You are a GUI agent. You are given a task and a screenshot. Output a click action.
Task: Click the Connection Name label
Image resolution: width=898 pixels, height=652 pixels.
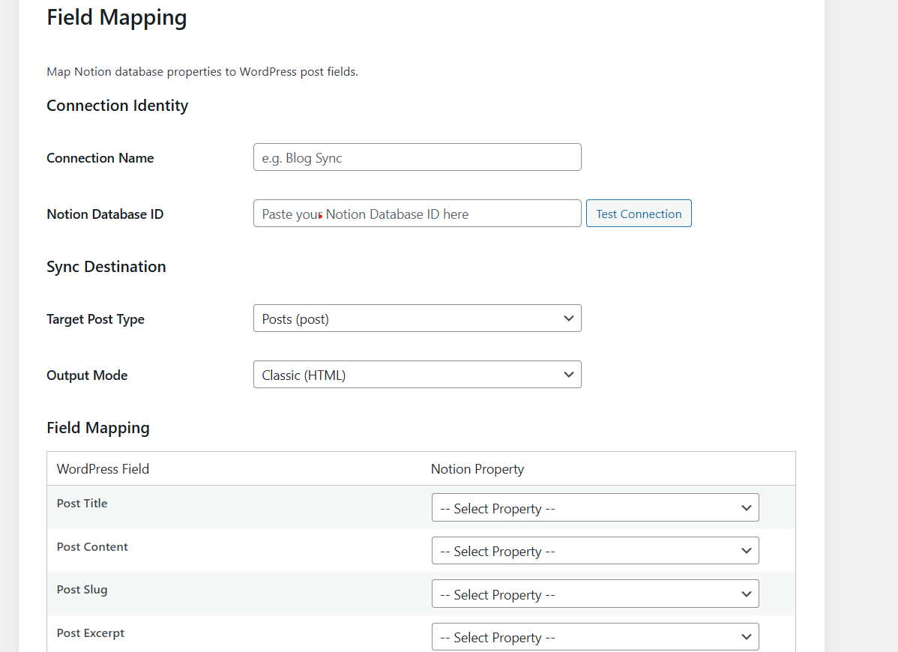[x=100, y=158]
